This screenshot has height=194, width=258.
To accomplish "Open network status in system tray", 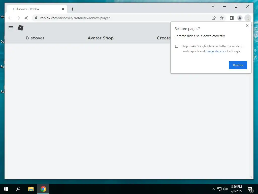I will coord(219,189).
